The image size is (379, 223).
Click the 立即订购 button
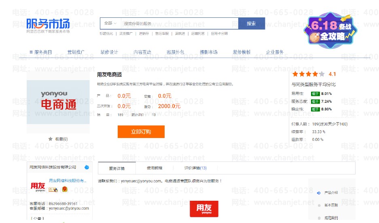point(141,132)
